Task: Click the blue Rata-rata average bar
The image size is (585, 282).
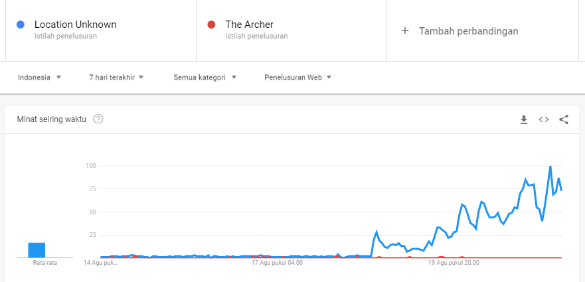Action: [x=37, y=250]
